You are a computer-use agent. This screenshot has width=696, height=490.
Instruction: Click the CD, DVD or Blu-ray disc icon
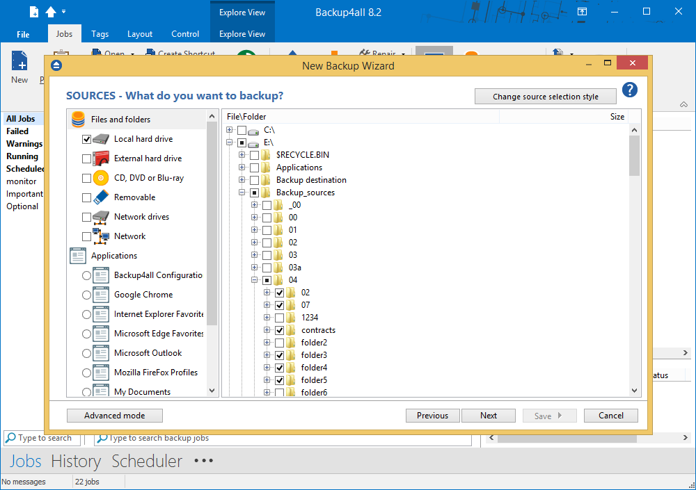click(101, 178)
